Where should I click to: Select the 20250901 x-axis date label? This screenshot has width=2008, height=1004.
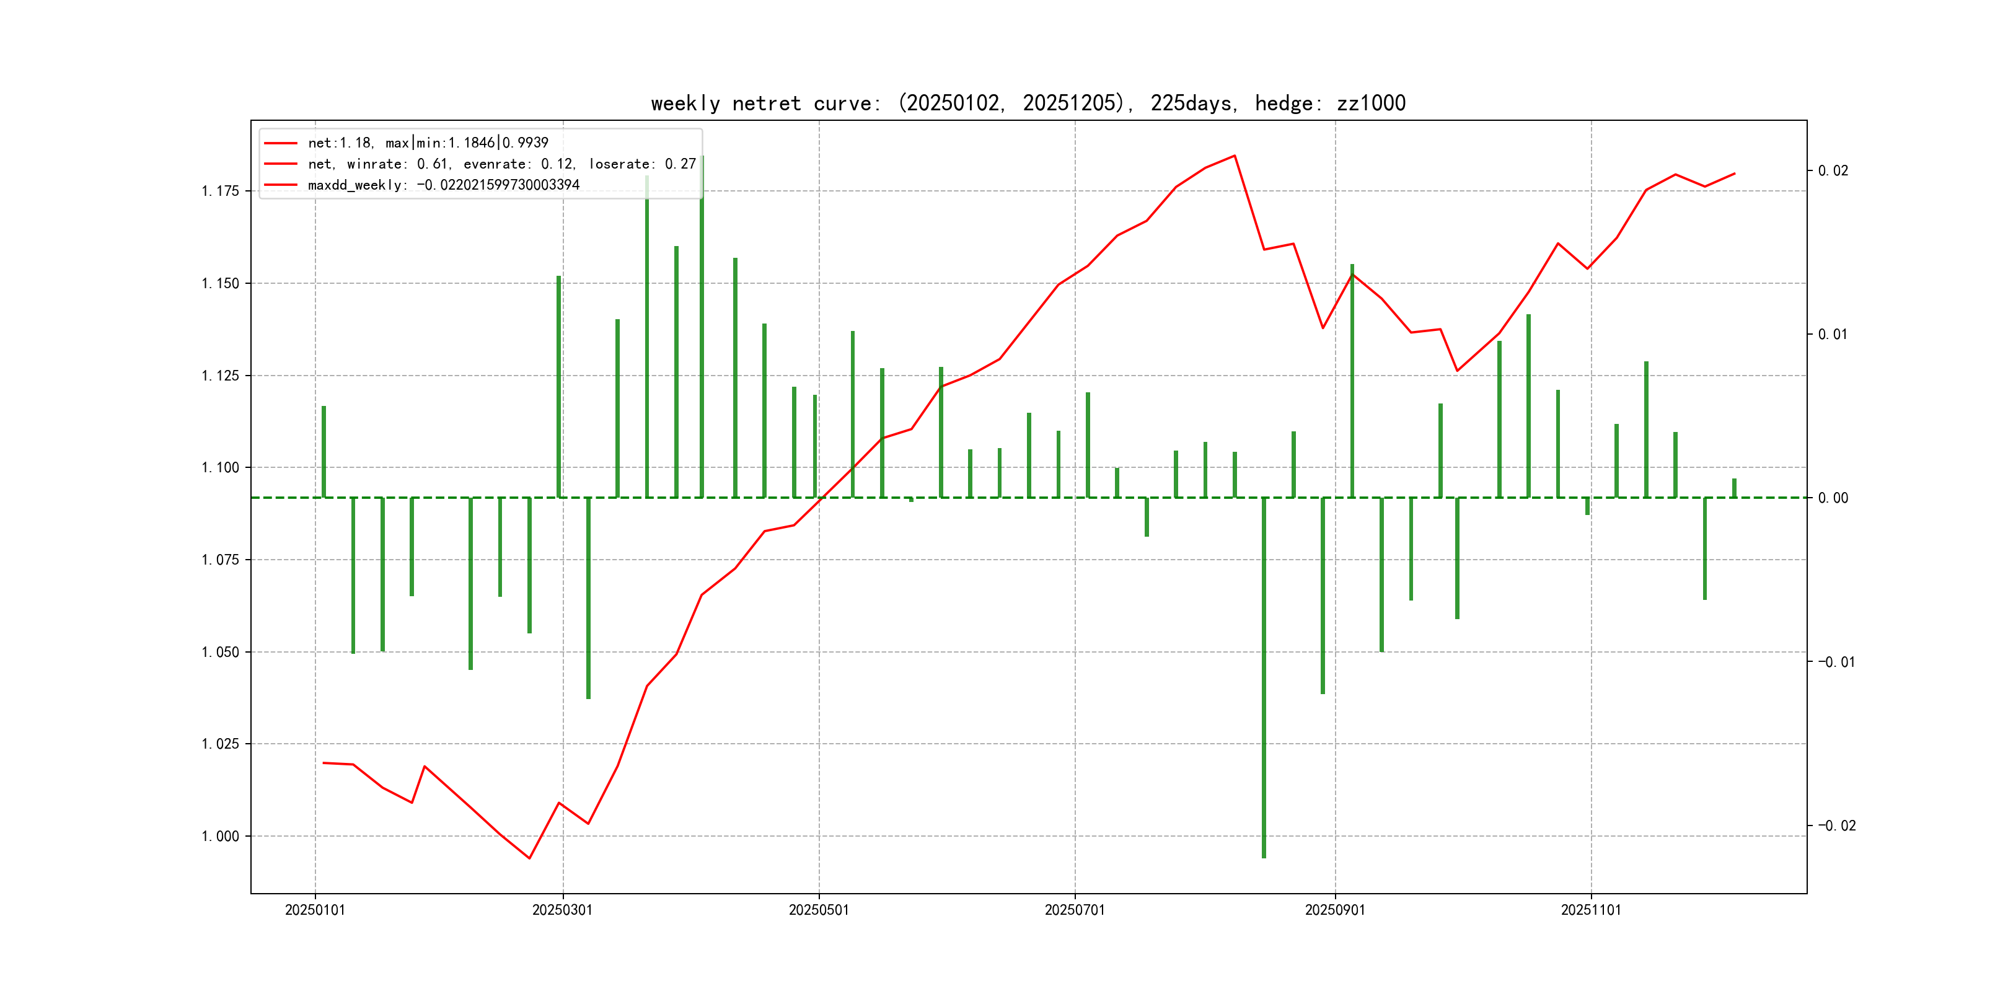tap(1334, 910)
